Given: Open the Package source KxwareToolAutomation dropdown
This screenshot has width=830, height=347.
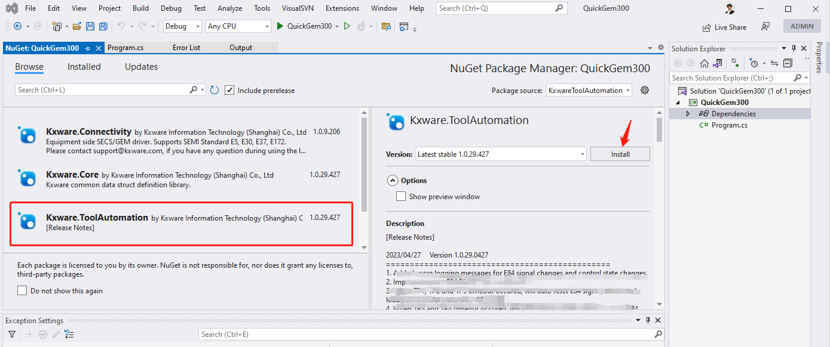Looking at the screenshot, I should [x=589, y=90].
